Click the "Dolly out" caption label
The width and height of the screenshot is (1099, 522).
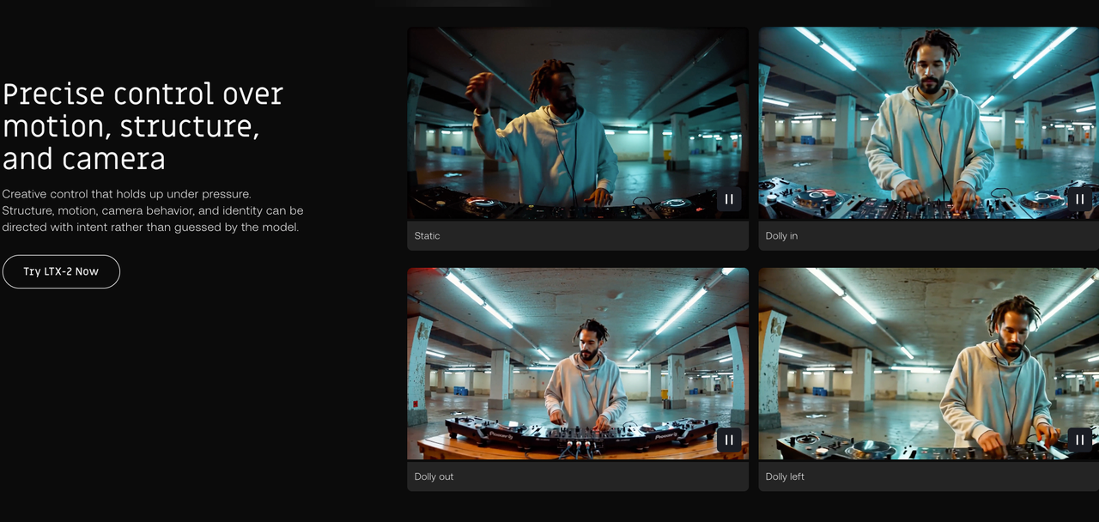coord(434,476)
